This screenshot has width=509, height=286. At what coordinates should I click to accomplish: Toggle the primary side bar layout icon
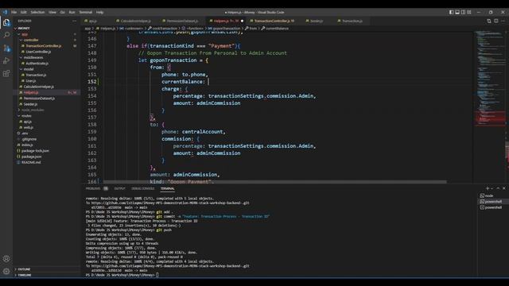(x=451, y=12)
